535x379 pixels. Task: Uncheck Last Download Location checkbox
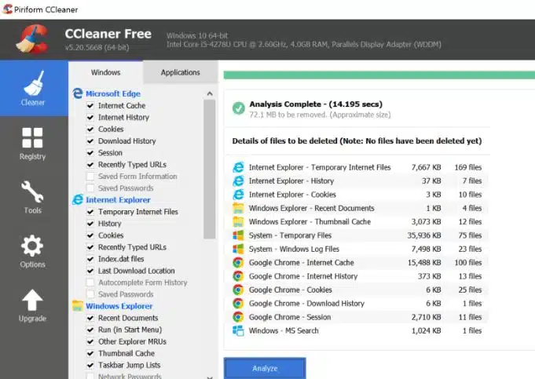(x=90, y=271)
